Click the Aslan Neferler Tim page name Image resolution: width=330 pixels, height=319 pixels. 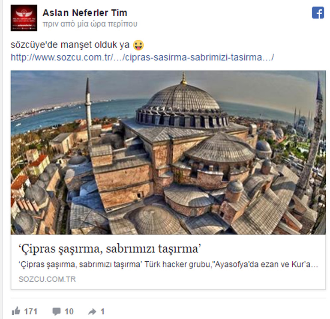pos(85,13)
